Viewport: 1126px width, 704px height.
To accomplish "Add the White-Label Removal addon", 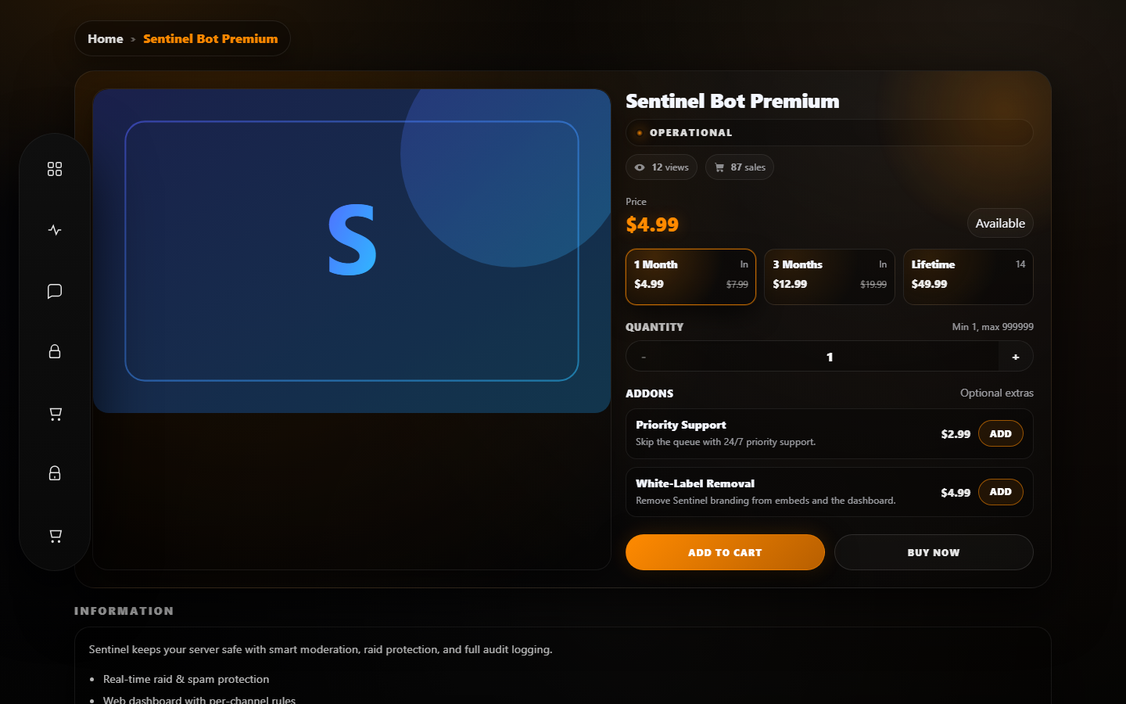I will coord(1001,492).
